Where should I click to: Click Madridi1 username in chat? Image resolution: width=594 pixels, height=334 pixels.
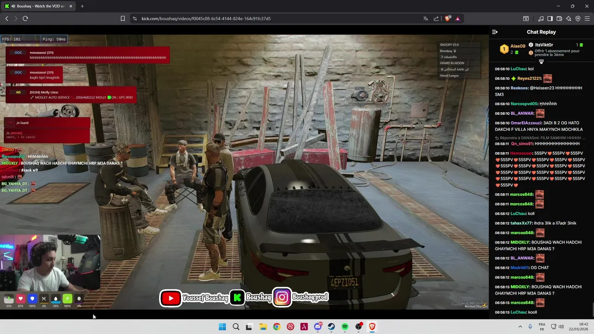click(520, 268)
